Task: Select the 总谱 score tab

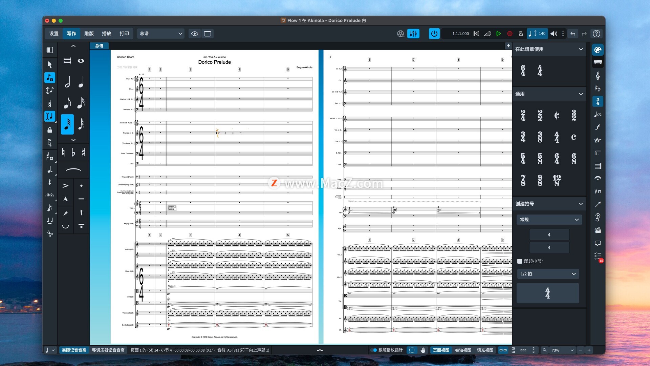Action: (x=99, y=46)
